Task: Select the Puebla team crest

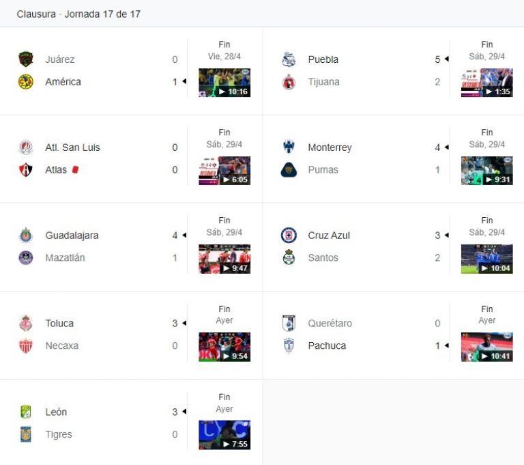Action: click(289, 59)
